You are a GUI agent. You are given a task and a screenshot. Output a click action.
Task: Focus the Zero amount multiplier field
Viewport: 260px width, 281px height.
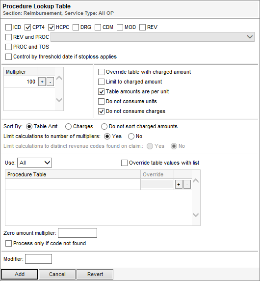pyautogui.click(x=78, y=233)
